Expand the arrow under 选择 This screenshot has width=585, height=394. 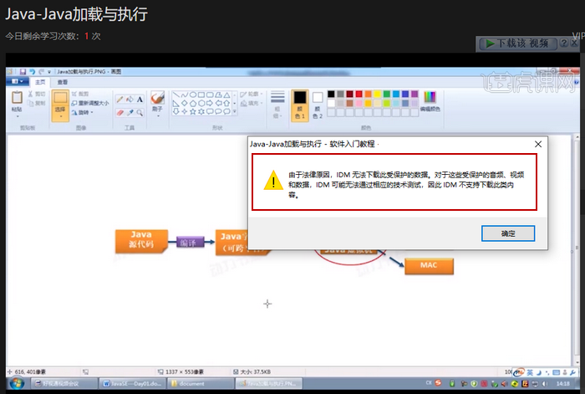click(x=60, y=116)
